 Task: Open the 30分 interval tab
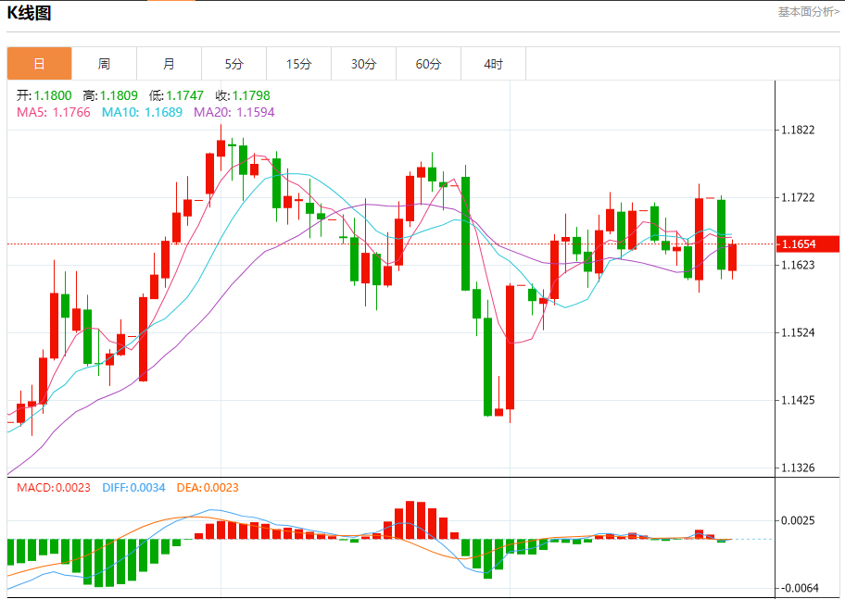(364, 64)
